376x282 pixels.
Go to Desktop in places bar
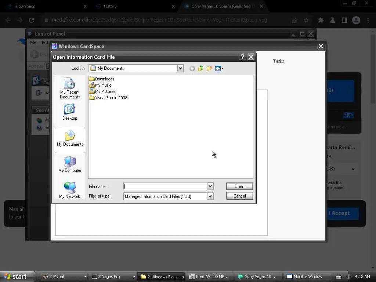coord(70,112)
